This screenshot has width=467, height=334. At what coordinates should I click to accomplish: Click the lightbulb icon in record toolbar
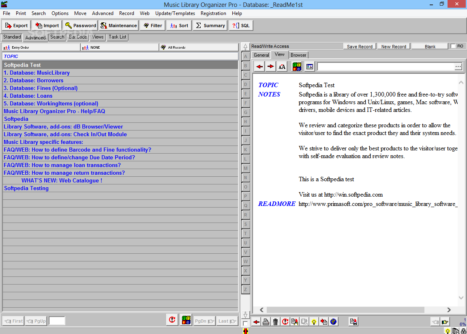[314, 322]
